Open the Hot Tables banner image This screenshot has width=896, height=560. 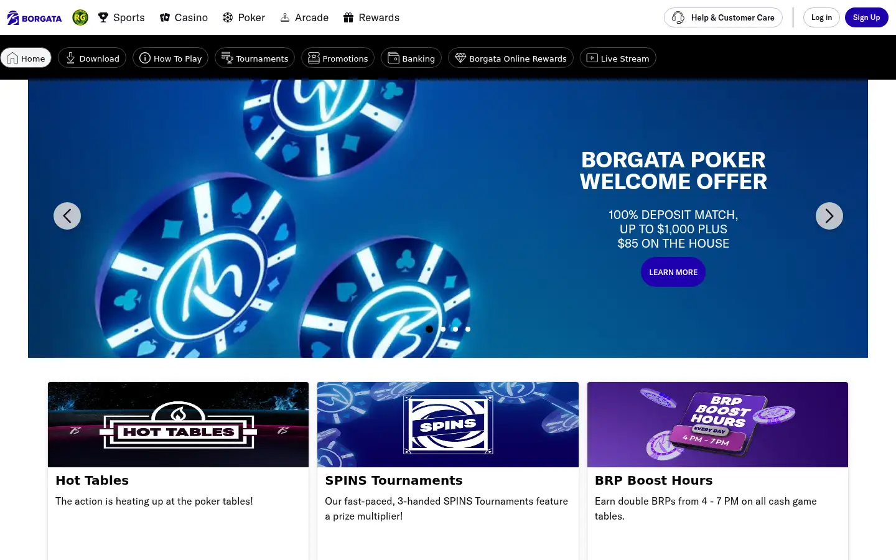click(x=178, y=424)
